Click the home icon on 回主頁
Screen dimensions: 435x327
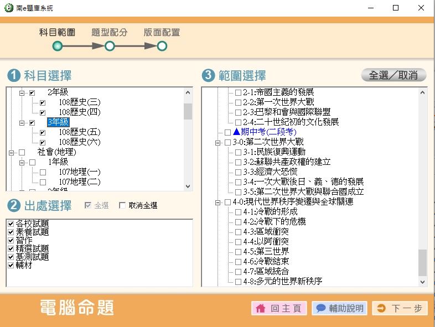[260, 309]
